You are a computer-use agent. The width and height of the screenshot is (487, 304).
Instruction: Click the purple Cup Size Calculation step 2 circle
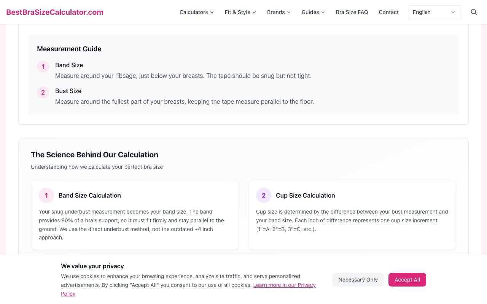(264, 195)
